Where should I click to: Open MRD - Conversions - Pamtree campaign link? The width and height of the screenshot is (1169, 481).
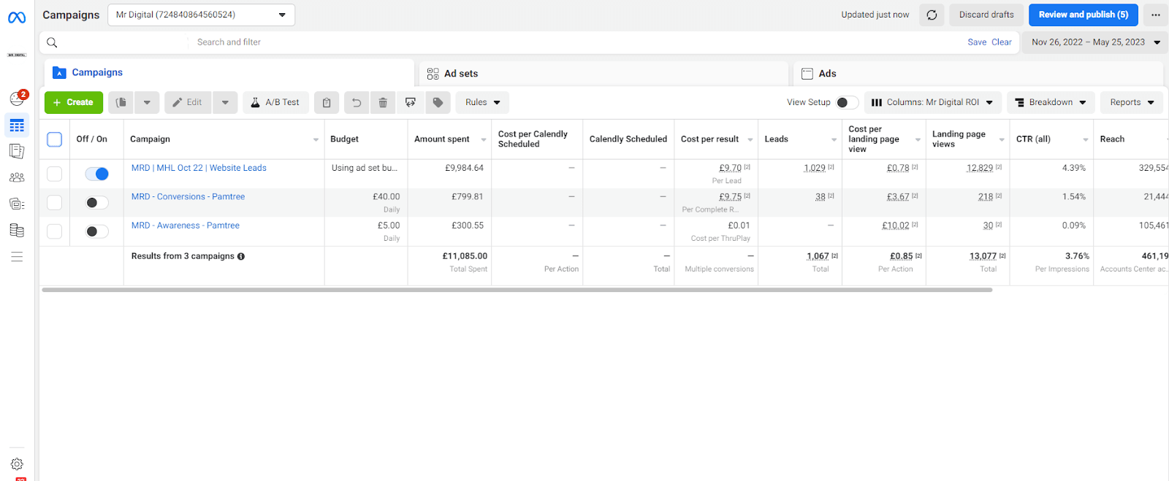(188, 197)
